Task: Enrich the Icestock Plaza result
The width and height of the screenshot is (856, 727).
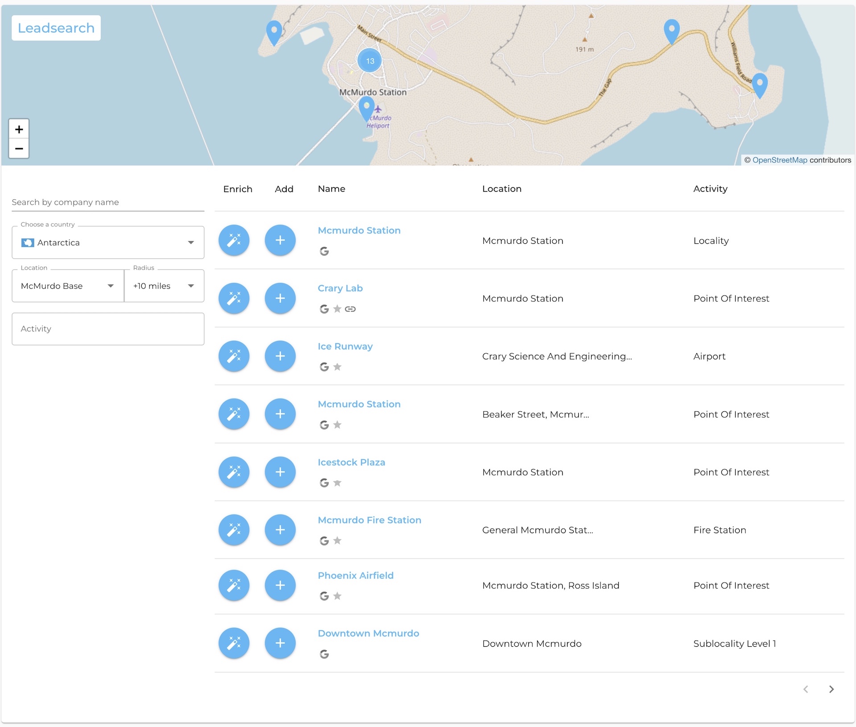Action: (x=234, y=472)
